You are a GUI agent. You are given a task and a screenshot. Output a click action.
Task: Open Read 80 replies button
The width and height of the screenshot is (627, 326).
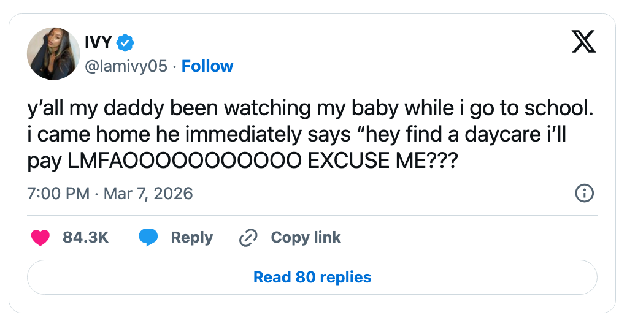[312, 277]
